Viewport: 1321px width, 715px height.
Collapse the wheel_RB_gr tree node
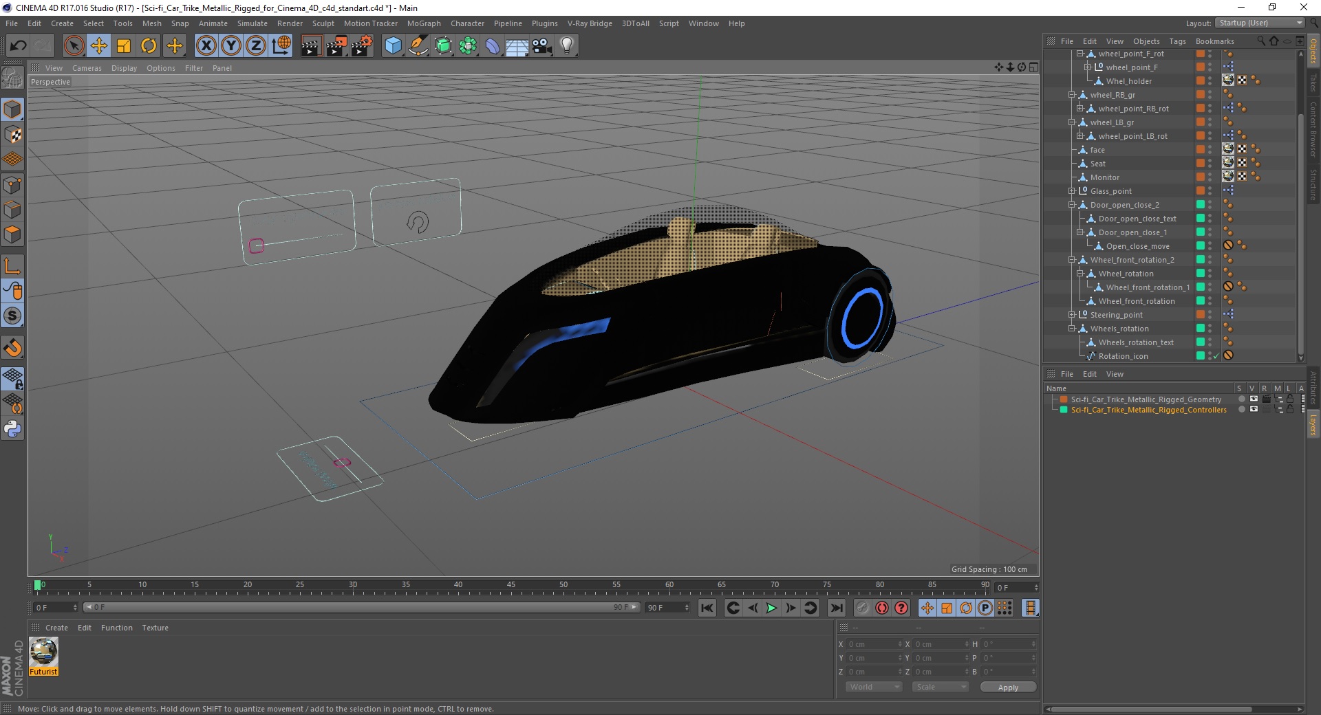click(x=1071, y=95)
